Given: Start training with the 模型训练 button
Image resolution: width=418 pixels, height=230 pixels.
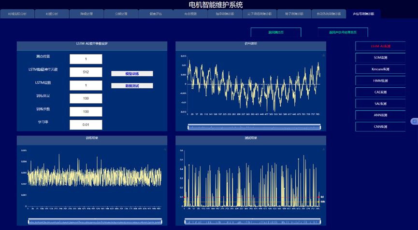Looking at the screenshot, I should click(132, 74).
